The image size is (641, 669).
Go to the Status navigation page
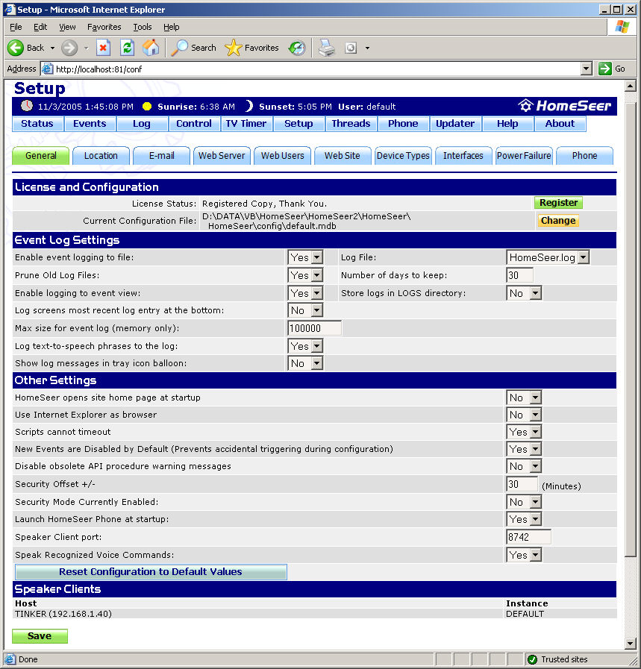point(37,124)
